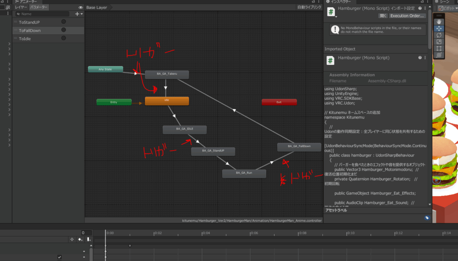Select the Scale tool in scene toolbar
Viewport: 458px width, 261px height.
pos(439,42)
